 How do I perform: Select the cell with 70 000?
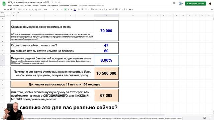coord(106,31)
